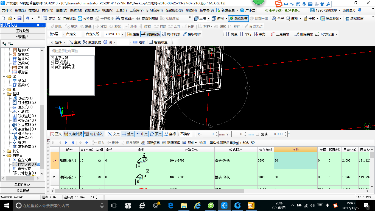This screenshot has width=375, height=211.
Task: Toggle 垂点 perpendicular snap
Action: coord(127,134)
